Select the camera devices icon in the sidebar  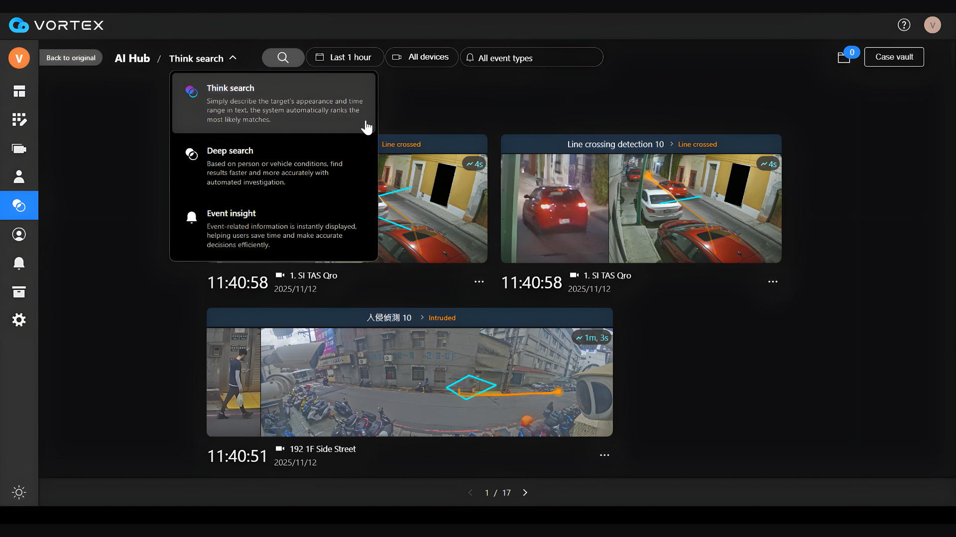tap(19, 148)
